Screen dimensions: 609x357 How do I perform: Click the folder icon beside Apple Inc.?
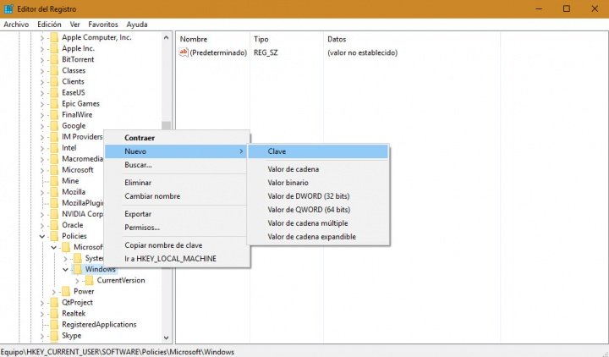tap(54, 48)
